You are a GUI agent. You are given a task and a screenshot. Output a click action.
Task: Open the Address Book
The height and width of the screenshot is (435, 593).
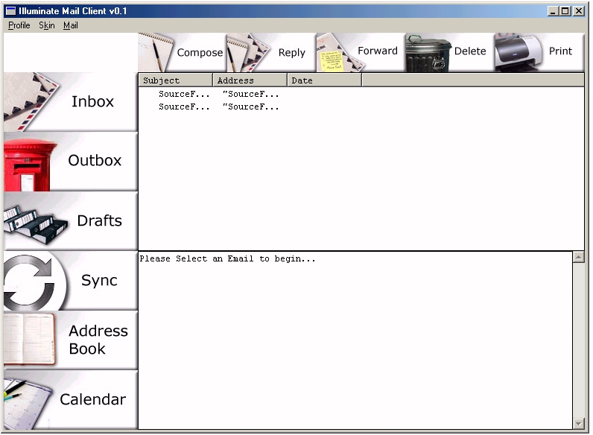[70, 340]
